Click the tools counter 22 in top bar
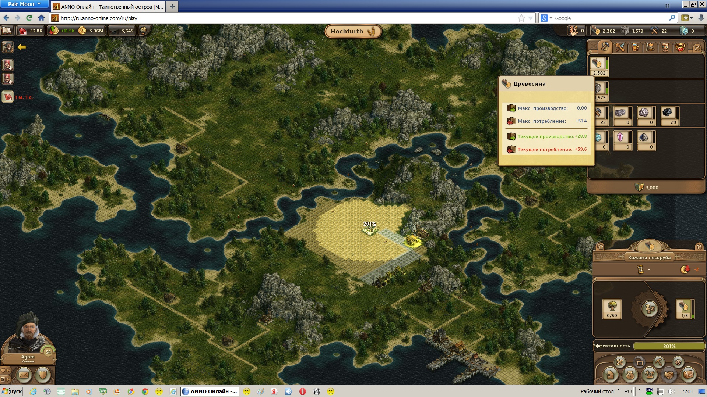 point(659,31)
